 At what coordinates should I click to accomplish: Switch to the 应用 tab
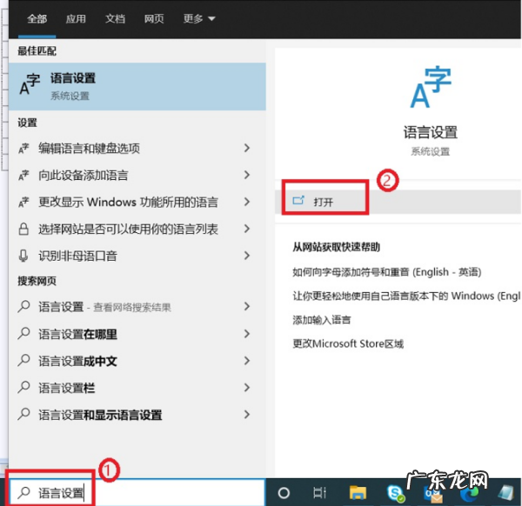[x=76, y=18]
